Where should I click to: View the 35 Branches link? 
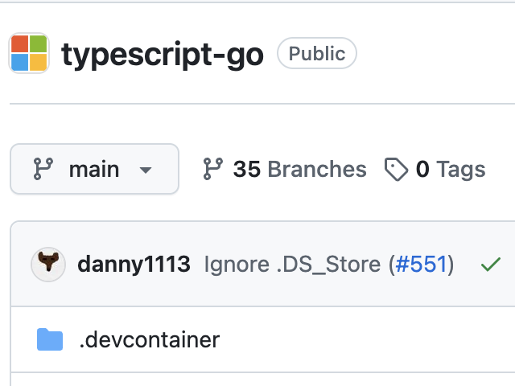[285, 169]
